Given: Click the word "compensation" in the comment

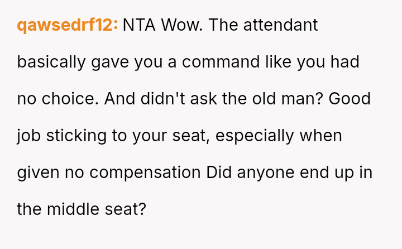Looking at the screenshot, I should coord(146,173).
